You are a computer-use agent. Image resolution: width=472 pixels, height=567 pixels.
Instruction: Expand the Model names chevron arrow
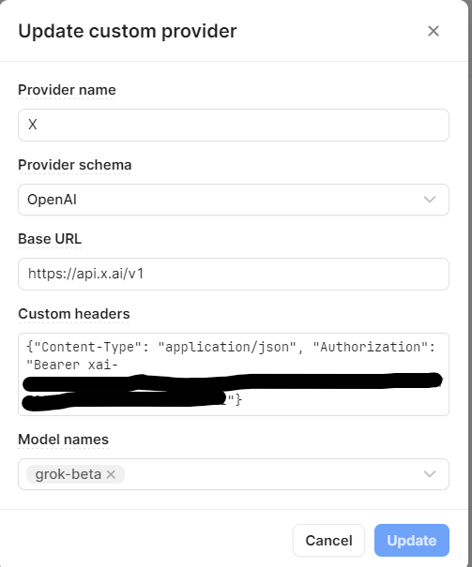[430, 474]
